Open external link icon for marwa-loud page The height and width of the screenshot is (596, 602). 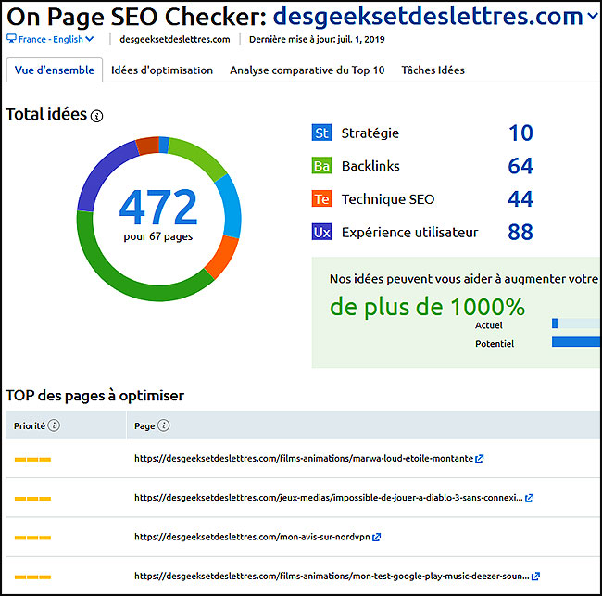coord(479,459)
